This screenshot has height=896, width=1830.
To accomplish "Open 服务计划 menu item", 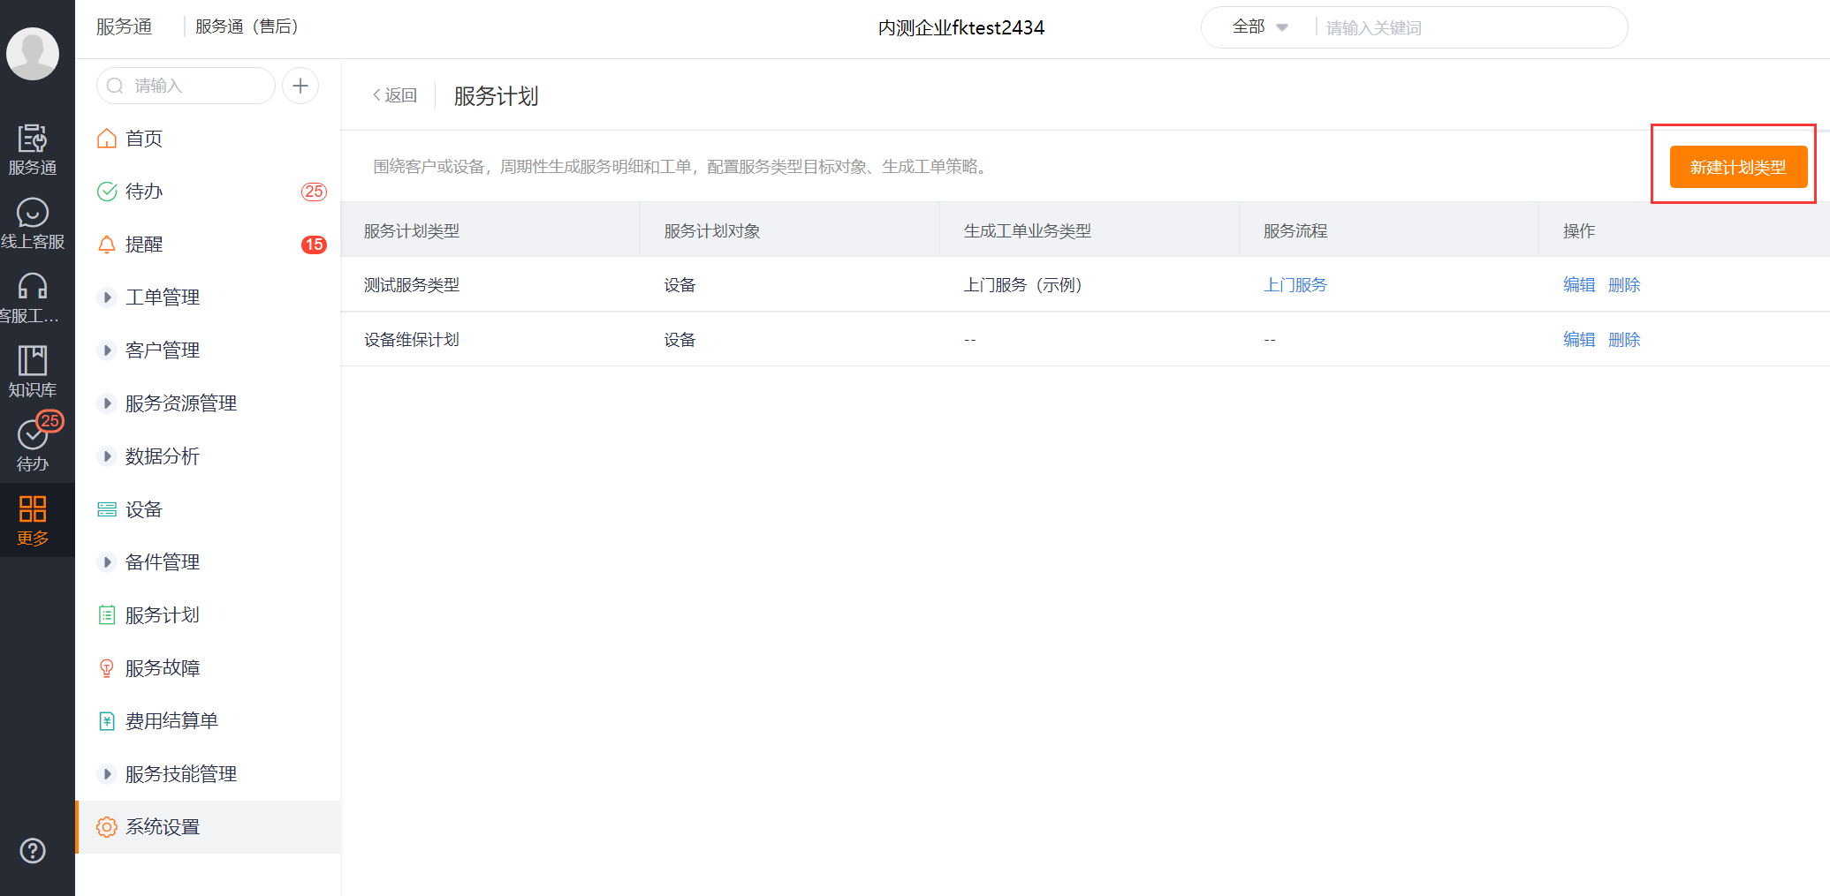I will pyautogui.click(x=209, y=615).
